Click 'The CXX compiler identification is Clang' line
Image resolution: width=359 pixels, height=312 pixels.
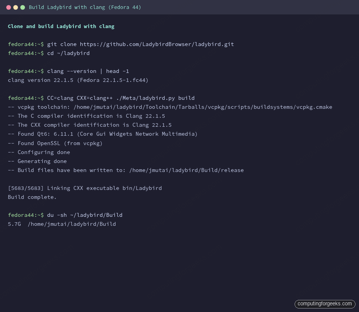pyautogui.click(x=90, y=125)
